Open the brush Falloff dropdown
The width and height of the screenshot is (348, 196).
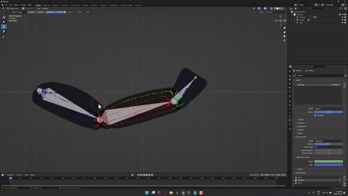click(x=80, y=12)
